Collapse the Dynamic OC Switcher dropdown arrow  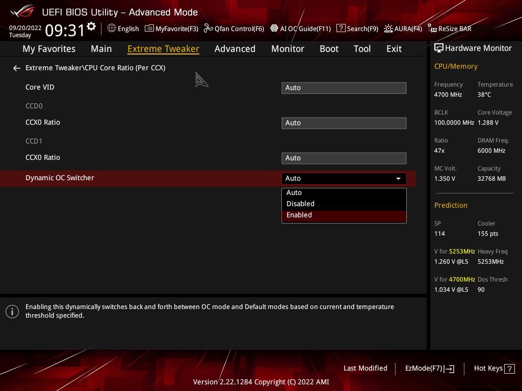[x=398, y=179]
